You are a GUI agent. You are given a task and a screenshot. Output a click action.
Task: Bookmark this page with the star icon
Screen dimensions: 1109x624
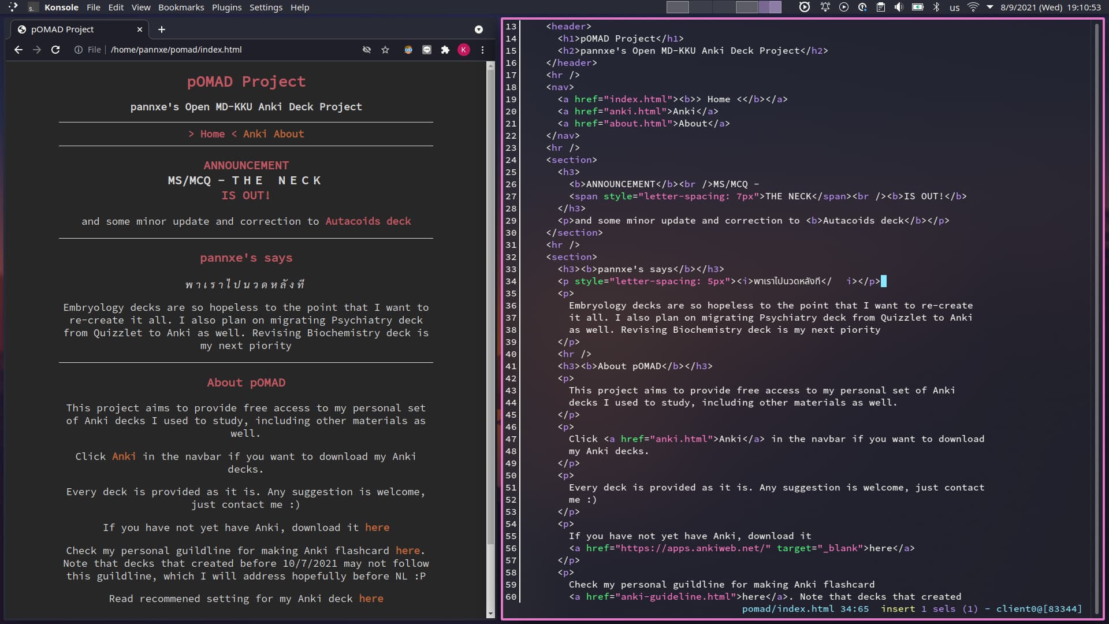(385, 50)
